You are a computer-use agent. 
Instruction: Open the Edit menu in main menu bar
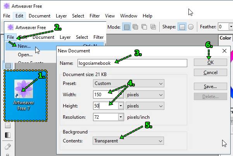pos(19,16)
